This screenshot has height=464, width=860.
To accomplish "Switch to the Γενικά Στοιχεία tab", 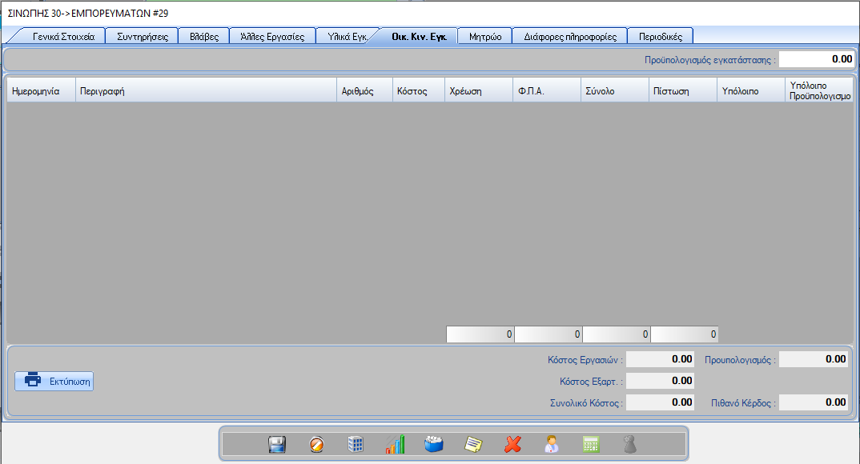I will pos(63,37).
